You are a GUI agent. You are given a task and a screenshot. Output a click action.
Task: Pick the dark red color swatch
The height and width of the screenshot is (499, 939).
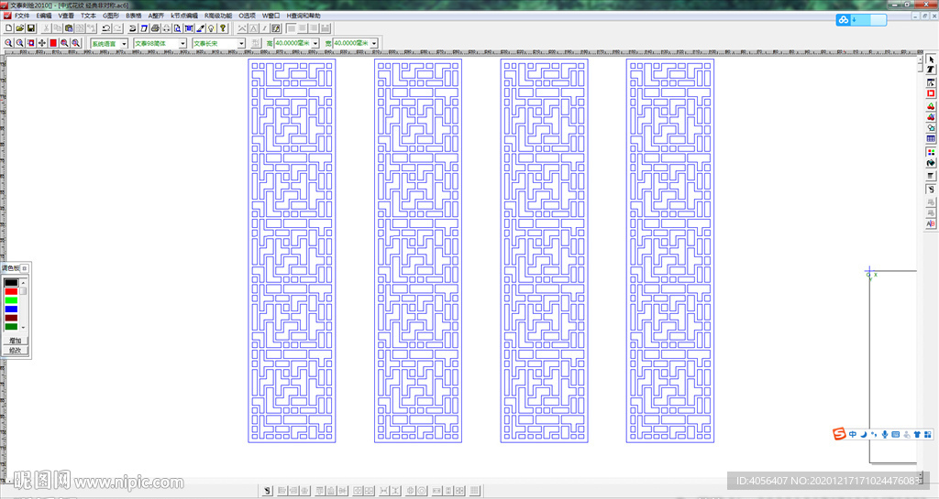coord(11,318)
